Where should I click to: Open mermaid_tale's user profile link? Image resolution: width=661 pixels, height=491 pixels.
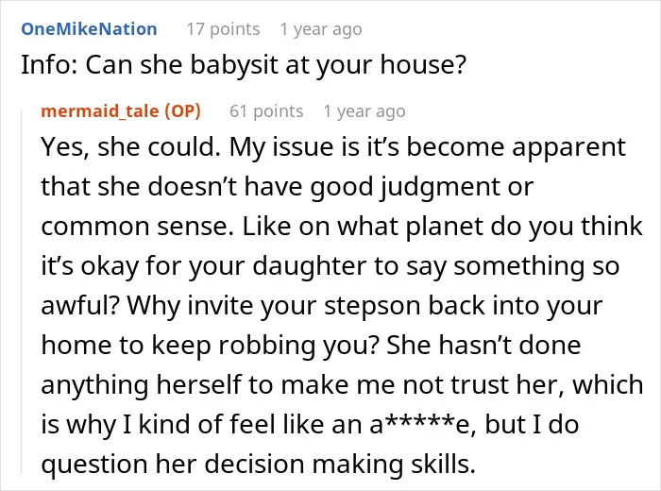(100, 111)
